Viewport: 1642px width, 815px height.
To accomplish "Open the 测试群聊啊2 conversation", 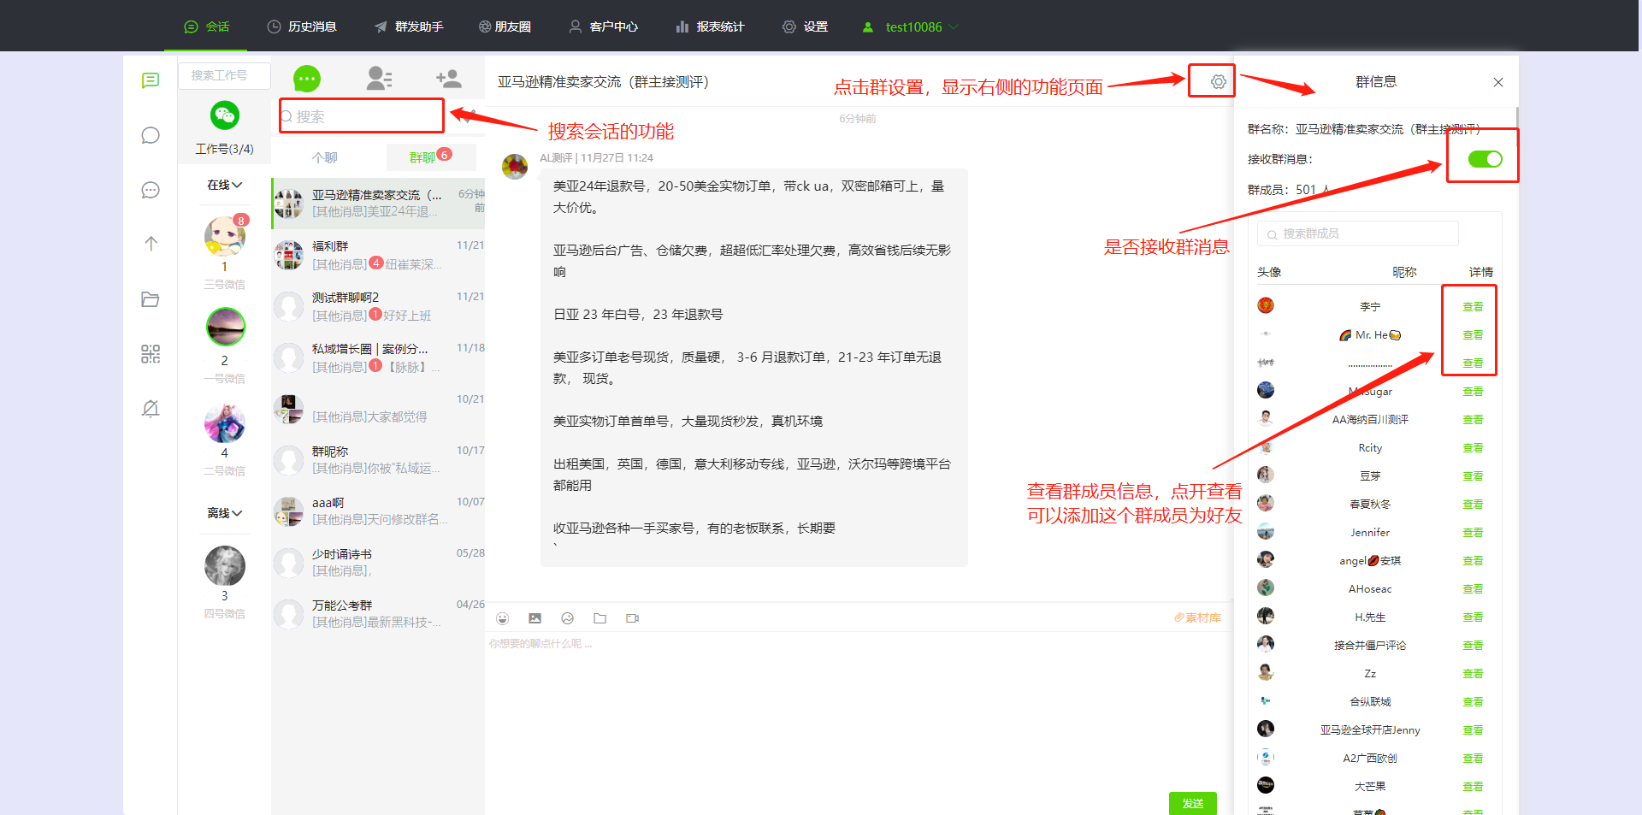I will [378, 306].
